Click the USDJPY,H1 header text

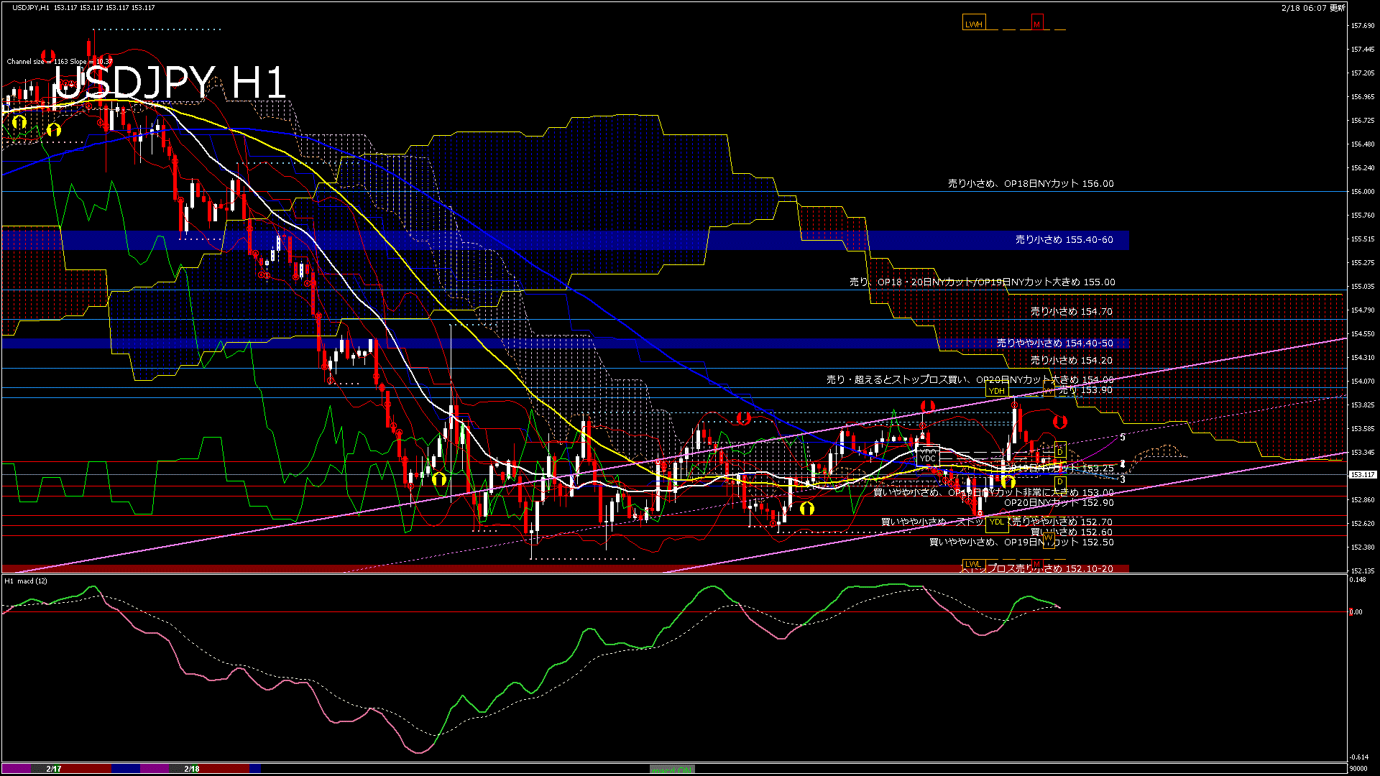point(32,7)
